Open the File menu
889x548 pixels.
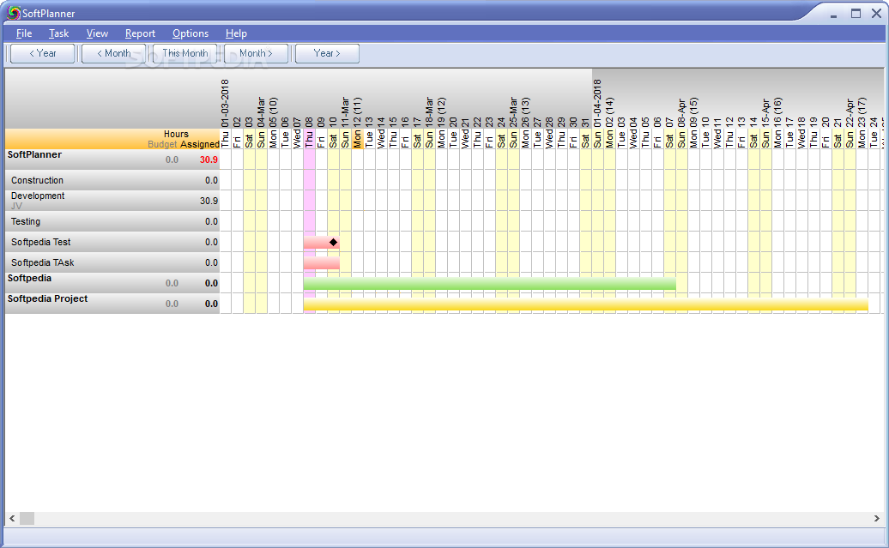[24, 33]
